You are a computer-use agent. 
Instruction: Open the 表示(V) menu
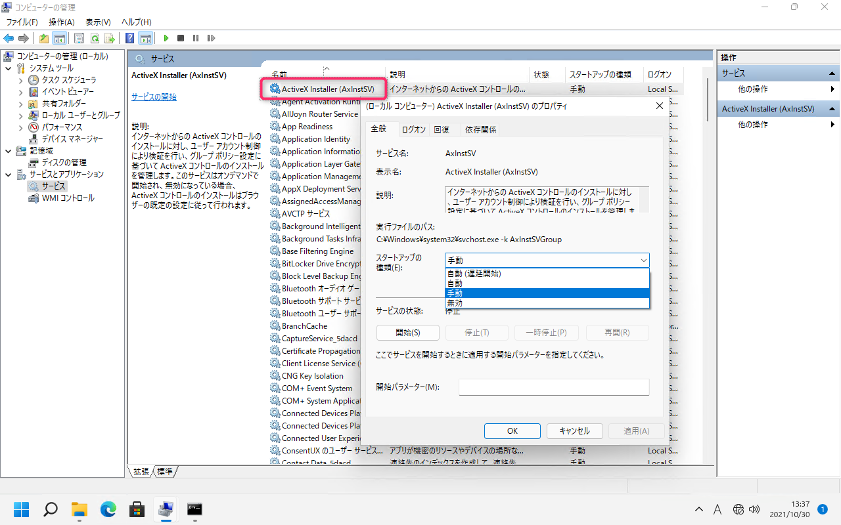98,22
